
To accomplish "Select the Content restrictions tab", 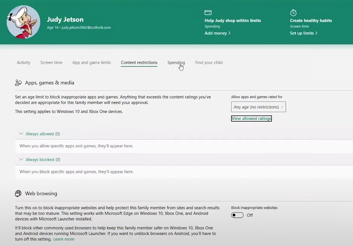I will (x=139, y=63).
